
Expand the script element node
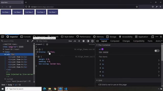[x=5, y=79]
